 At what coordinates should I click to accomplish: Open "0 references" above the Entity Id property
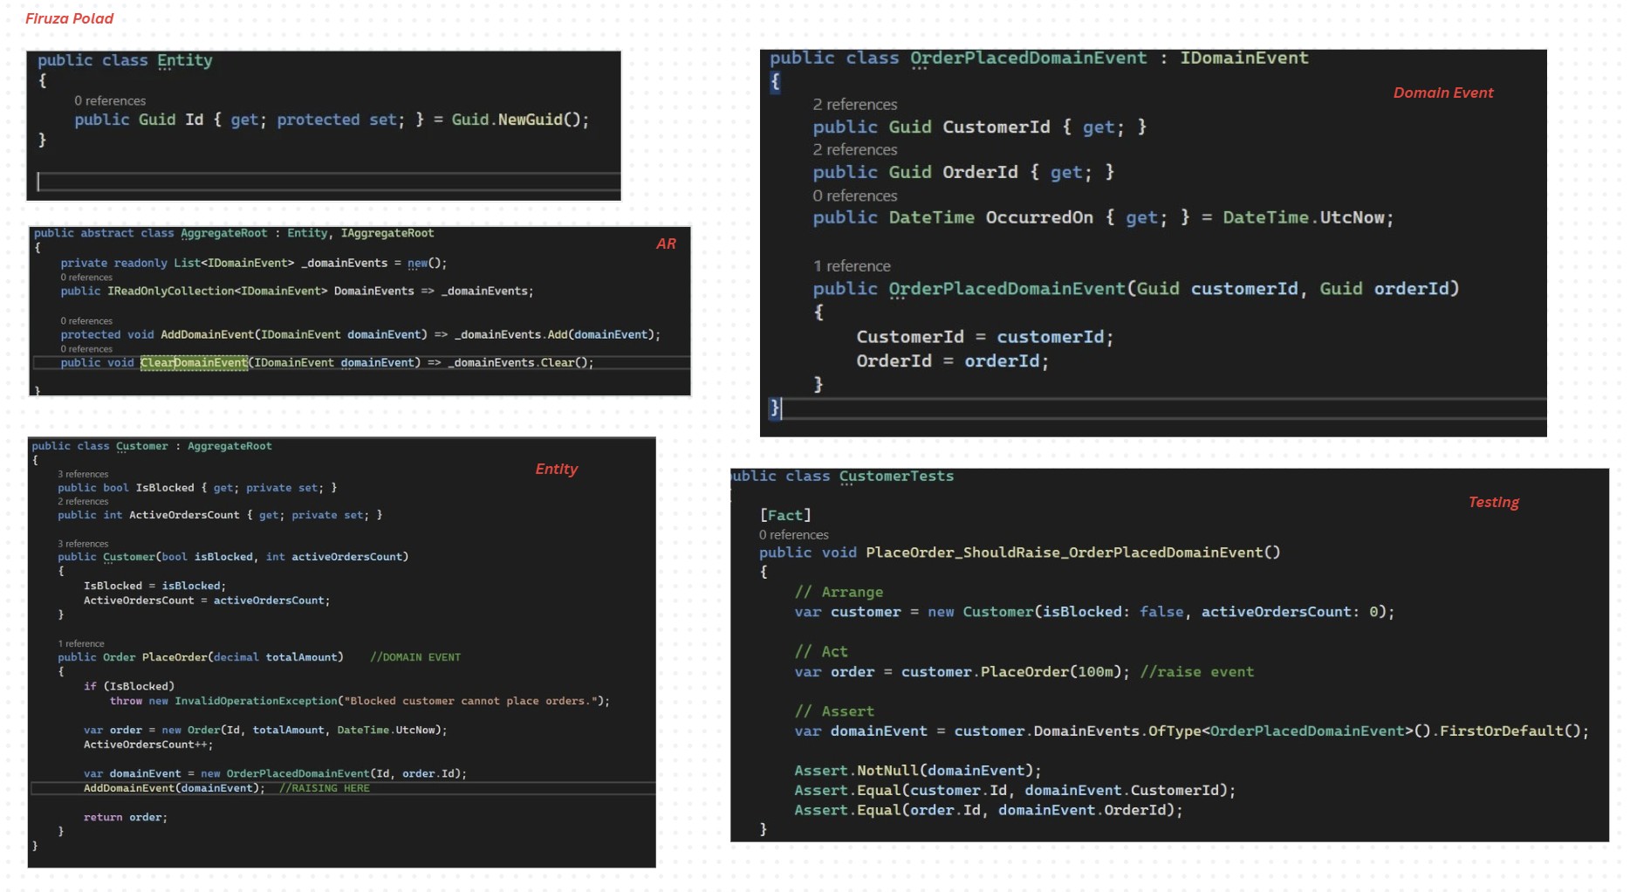click(x=110, y=100)
